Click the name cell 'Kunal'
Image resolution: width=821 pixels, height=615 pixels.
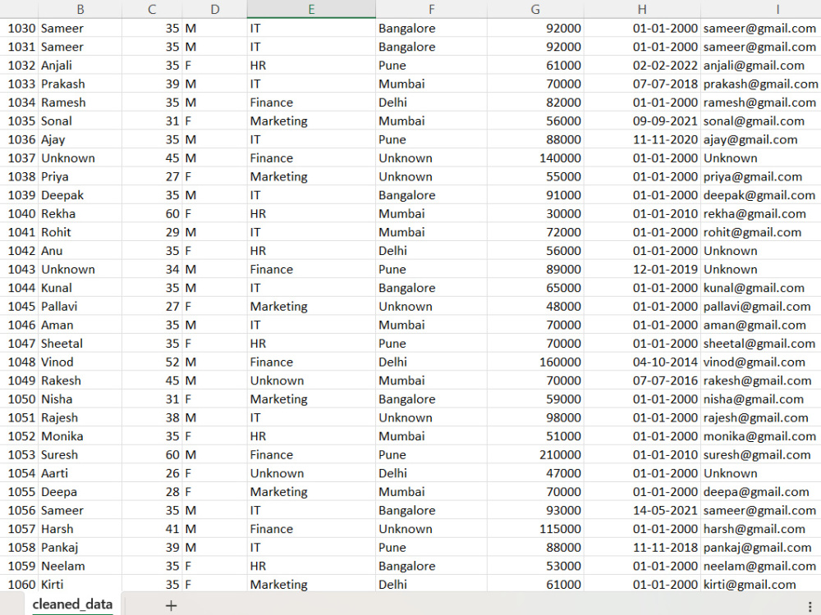coord(80,288)
